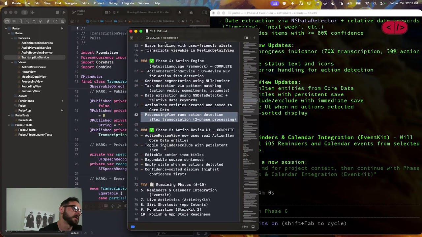
Task: Toggle the Xcode navigator sidebar
Action: (24, 13)
